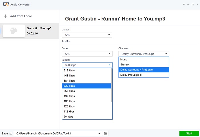Pick 128 kbps from the list
This screenshot has width=200, height=137.
point(87,106)
